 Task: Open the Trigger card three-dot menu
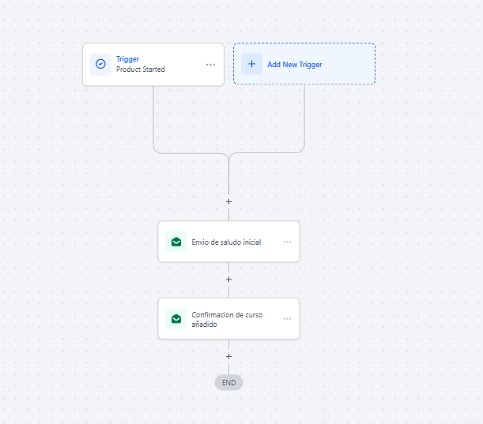(x=210, y=65)
